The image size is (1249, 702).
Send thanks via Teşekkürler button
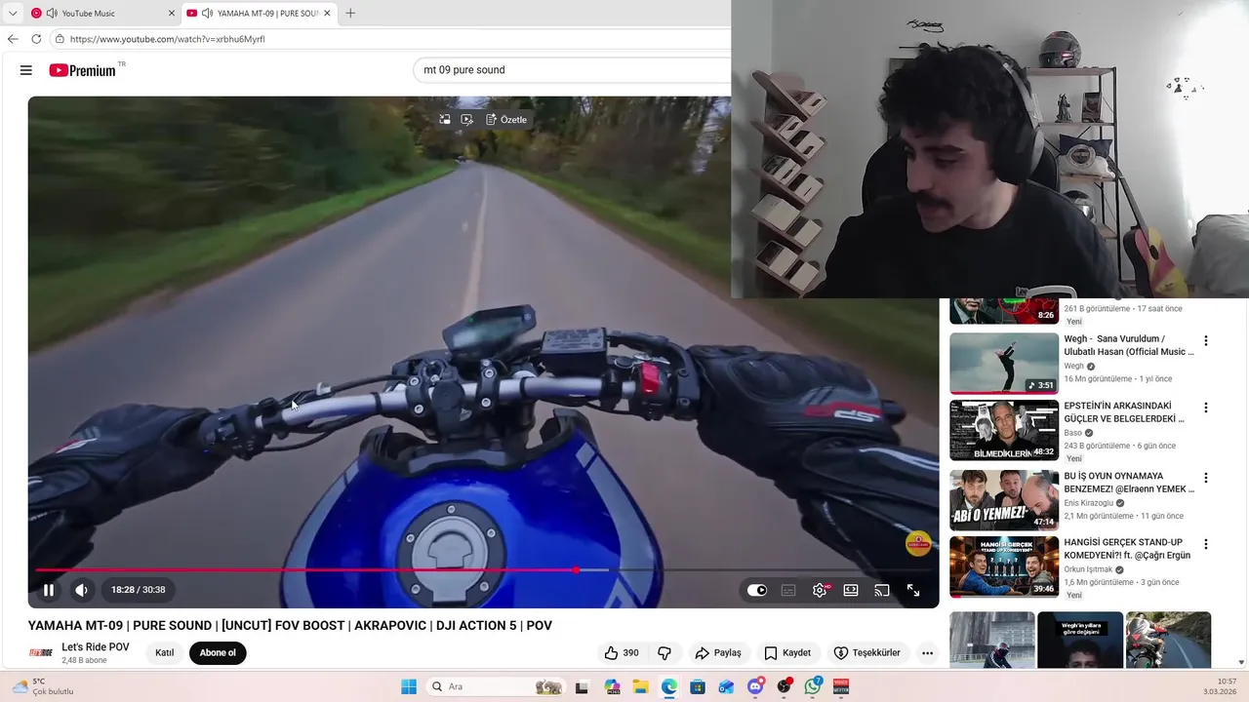pyautogui.click(x=867, y=653)
